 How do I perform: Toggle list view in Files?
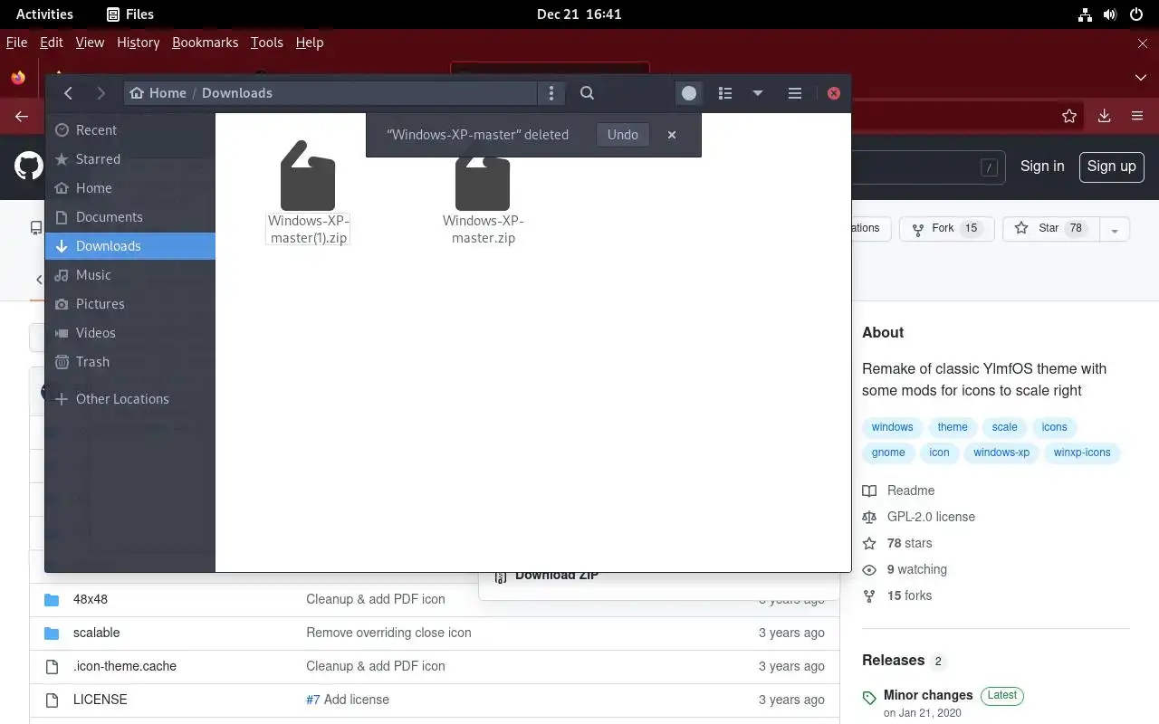pos(725,93)
